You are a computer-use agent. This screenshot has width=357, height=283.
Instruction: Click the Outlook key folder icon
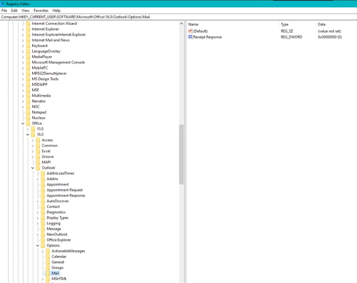point(38,168)
